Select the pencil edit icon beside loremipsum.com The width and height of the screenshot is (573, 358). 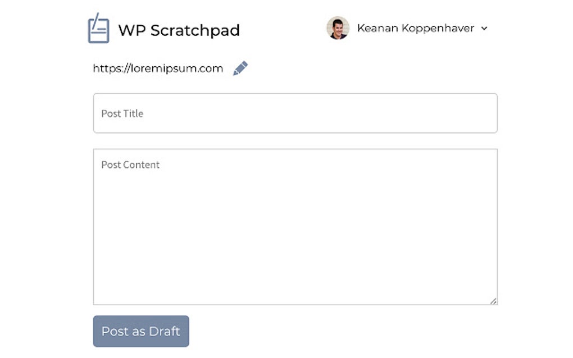tap(240, 67)
